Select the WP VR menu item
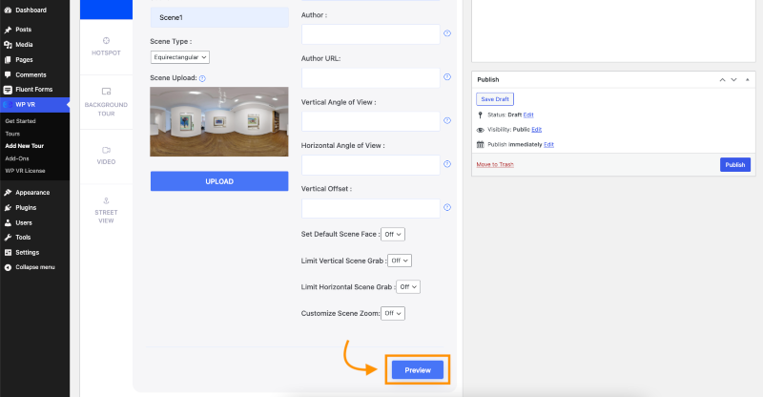The width and height of the screenshot is (763, 397). point(26,105)
